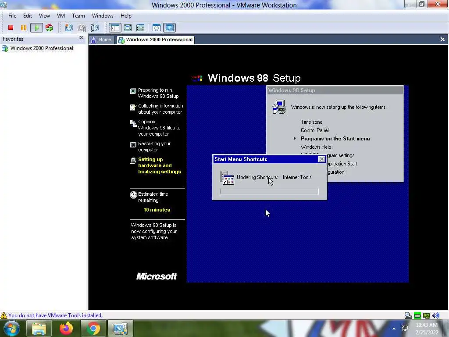Image resolution: width=449 pixels, height=337 pixels.
Task: Close the current VM tab with X
Action: 442,39
